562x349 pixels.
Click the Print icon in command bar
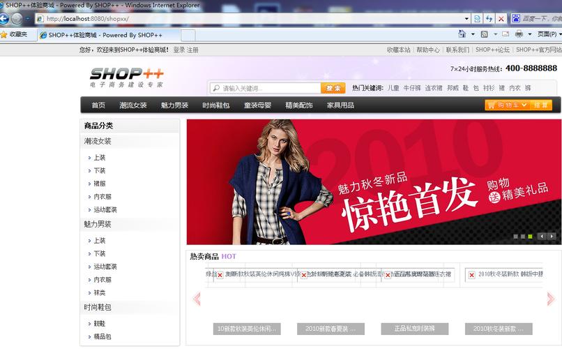[x=519, y=34]
